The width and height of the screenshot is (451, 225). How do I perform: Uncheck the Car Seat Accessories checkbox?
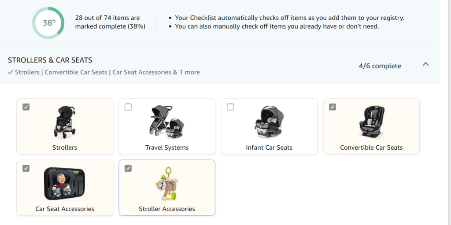pyautogui.click(x=26, y=168)
